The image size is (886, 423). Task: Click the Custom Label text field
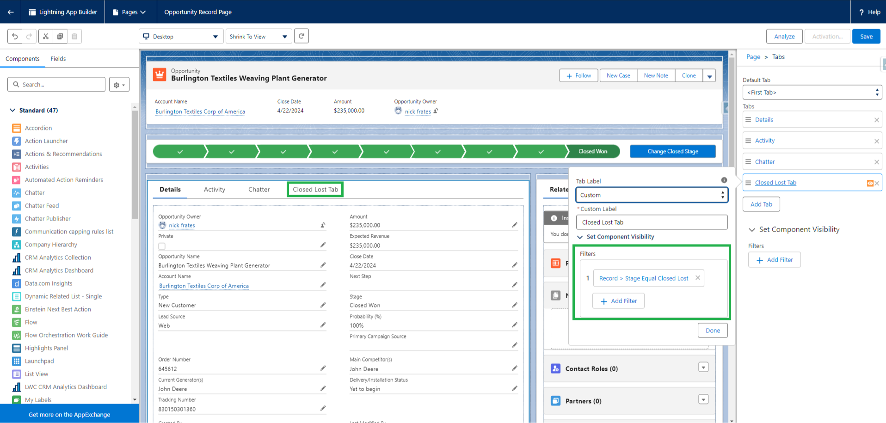pyautogui.click(x=652, y=222)
